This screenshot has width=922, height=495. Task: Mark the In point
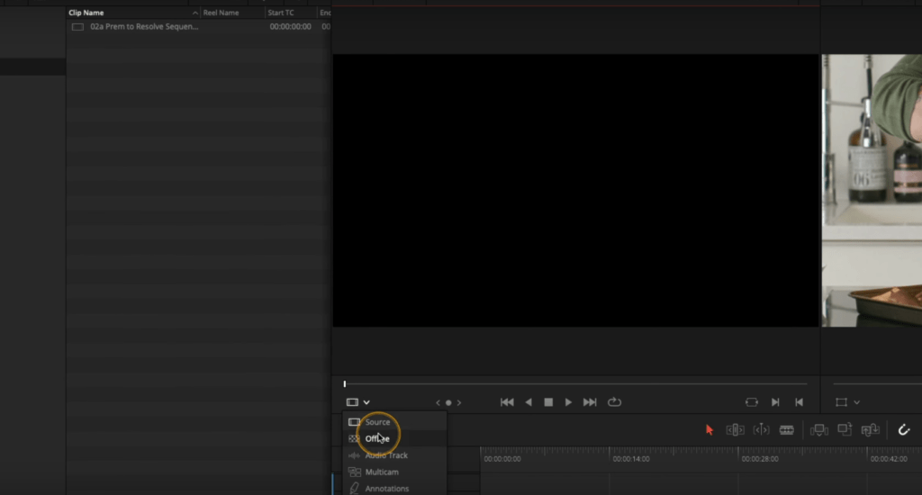point(775,402)
